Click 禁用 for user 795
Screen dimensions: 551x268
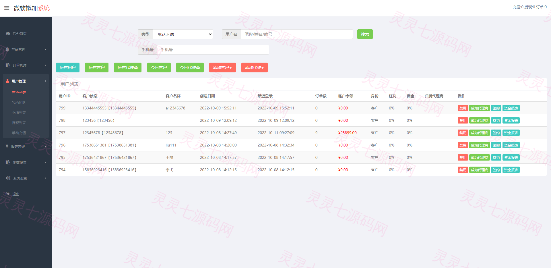(x=463, y=157)
